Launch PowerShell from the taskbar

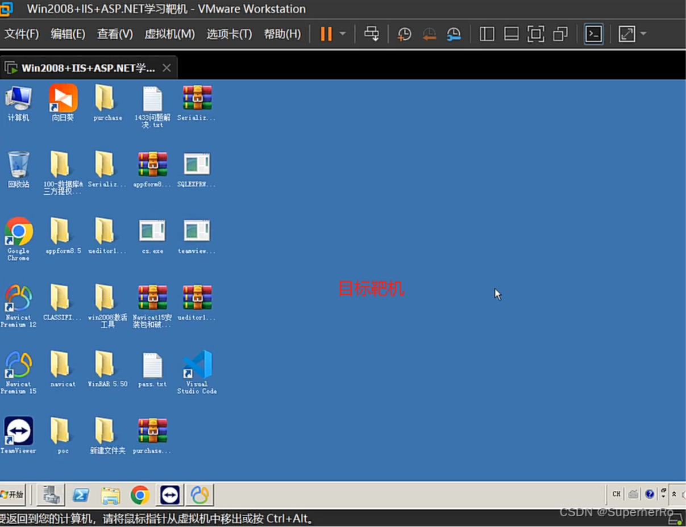point(81,495)
